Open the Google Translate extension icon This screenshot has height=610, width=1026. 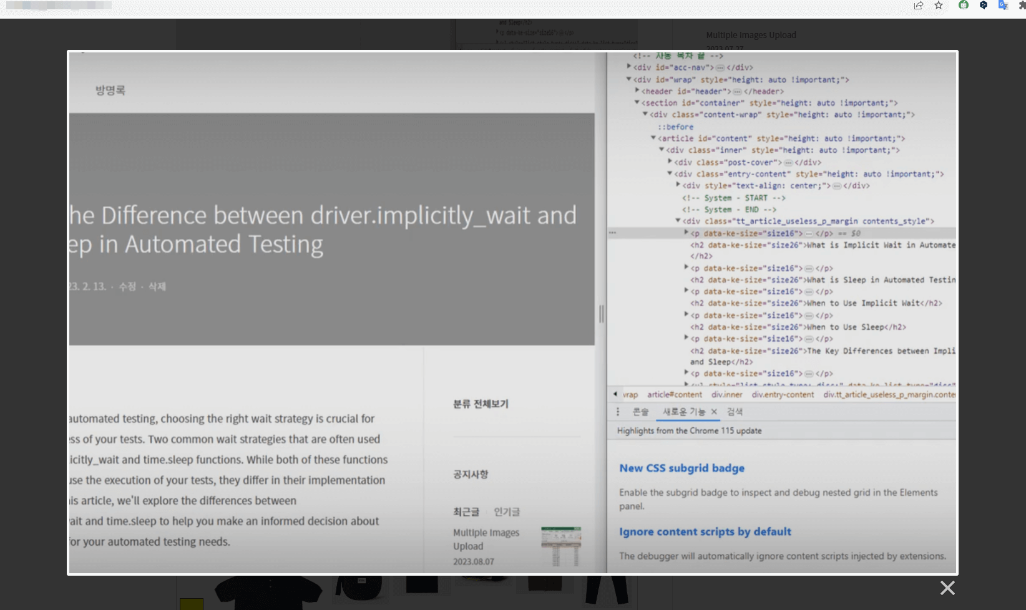coord(1003,5)
